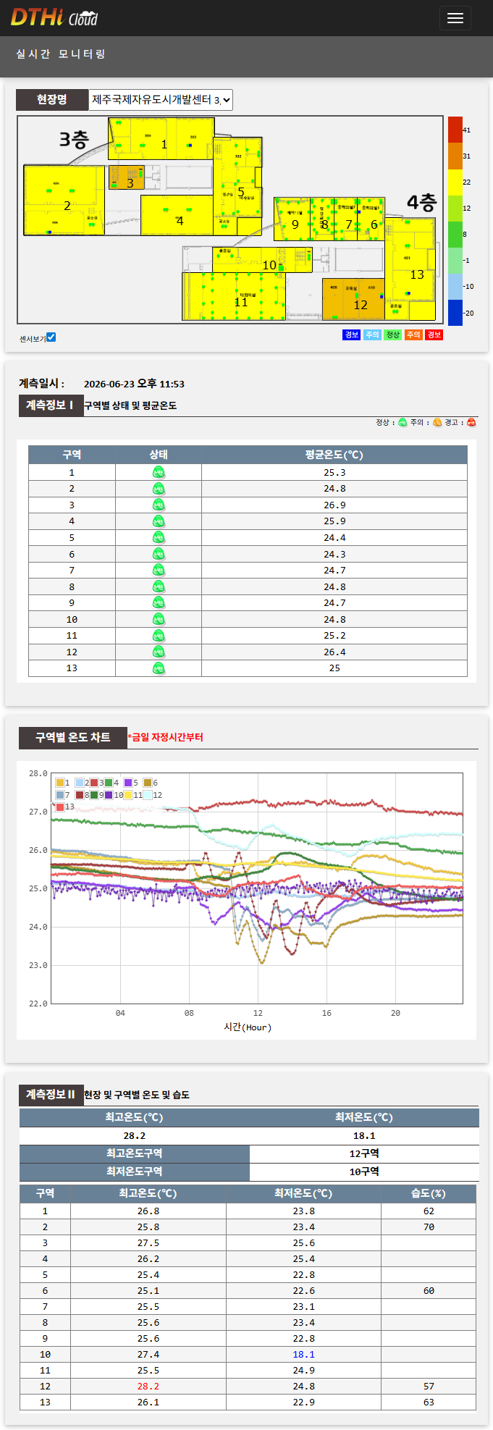Click the status icon for zone 3
The image size is (493, 1430).
[x=159, y=505]
